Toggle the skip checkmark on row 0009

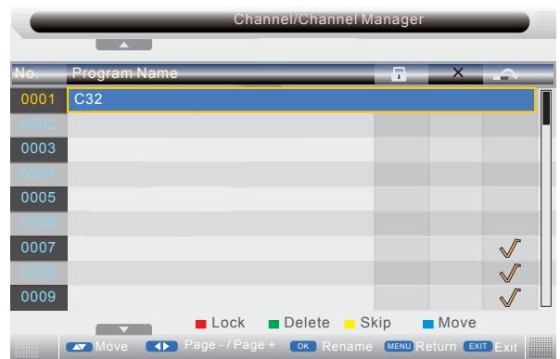(510, 298)
